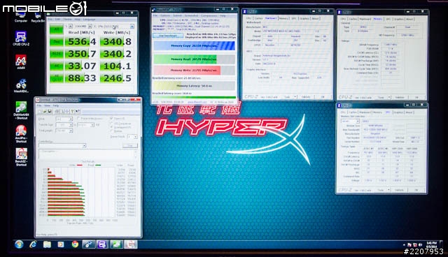This screenshot has width=448, height=257.
Task: Click the green All button in CrystalDiskMark
Action: tap(56, 29)
